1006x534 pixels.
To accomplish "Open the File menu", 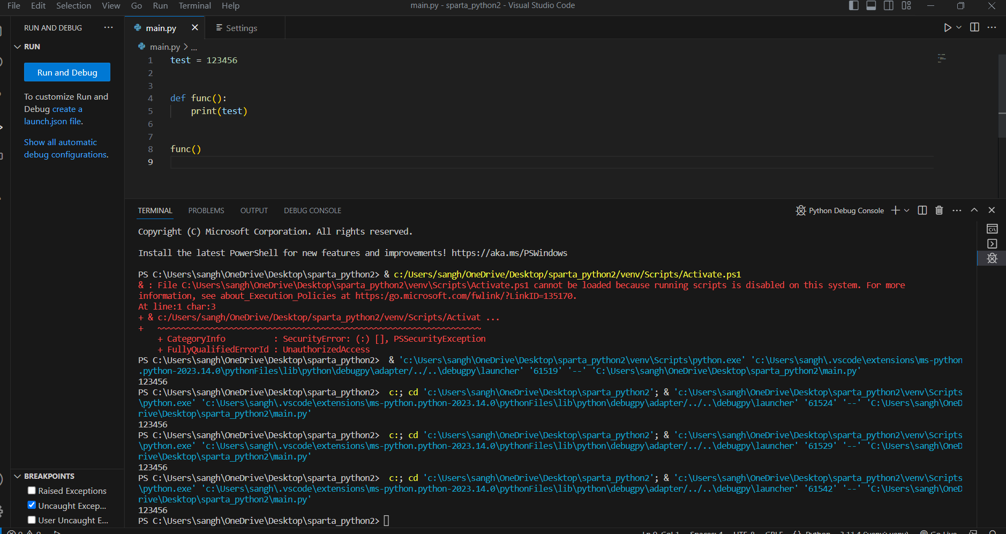I will [14, 5].
